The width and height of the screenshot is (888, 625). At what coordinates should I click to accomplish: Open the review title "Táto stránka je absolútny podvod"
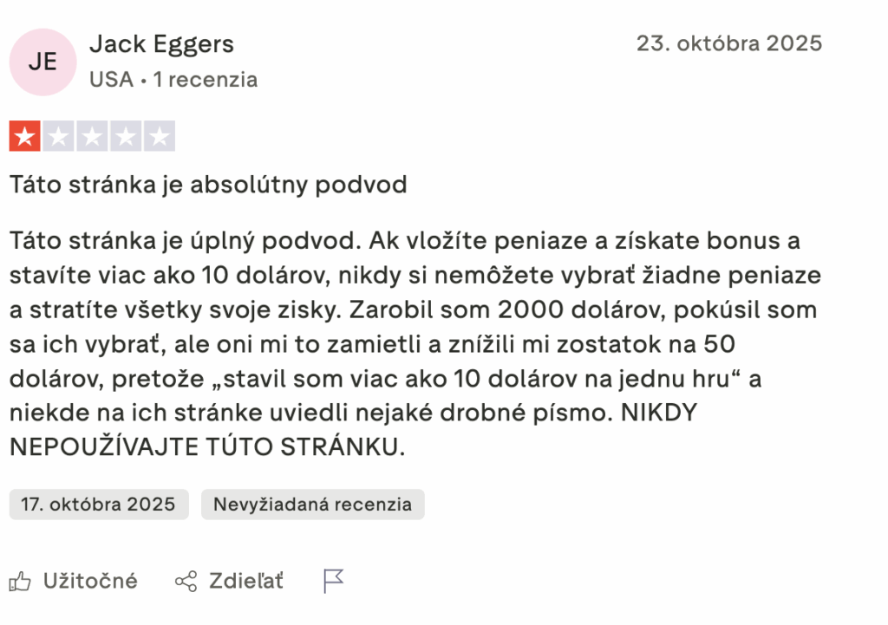tap(208, 185)
